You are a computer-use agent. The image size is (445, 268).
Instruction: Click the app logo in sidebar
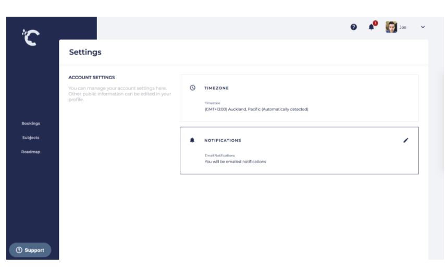tap(29, 37)
